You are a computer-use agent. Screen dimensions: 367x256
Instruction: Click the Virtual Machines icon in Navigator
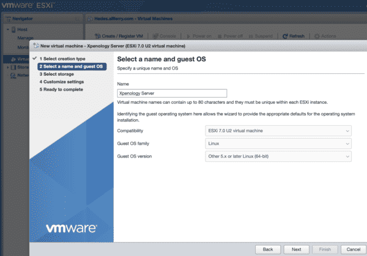point(13,59)
